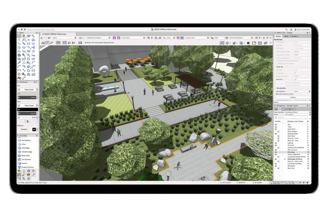Screen dimensions: 328x217
Task: Select the Rectangle tool
Action: pyautogui.click(x=29, y=43)
